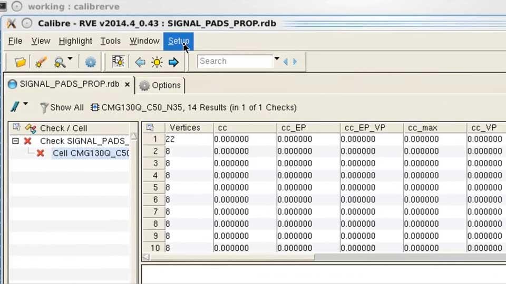This screenshot has height=284, width=506.
Task: Click the results table horizontal scrollbar
Action: pyautogui.click(x=232, y=257)
